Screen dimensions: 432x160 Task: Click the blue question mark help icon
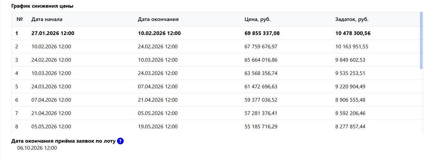[x=120, y=141]
